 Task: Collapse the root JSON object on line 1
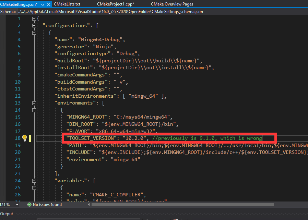pos(34,19)
